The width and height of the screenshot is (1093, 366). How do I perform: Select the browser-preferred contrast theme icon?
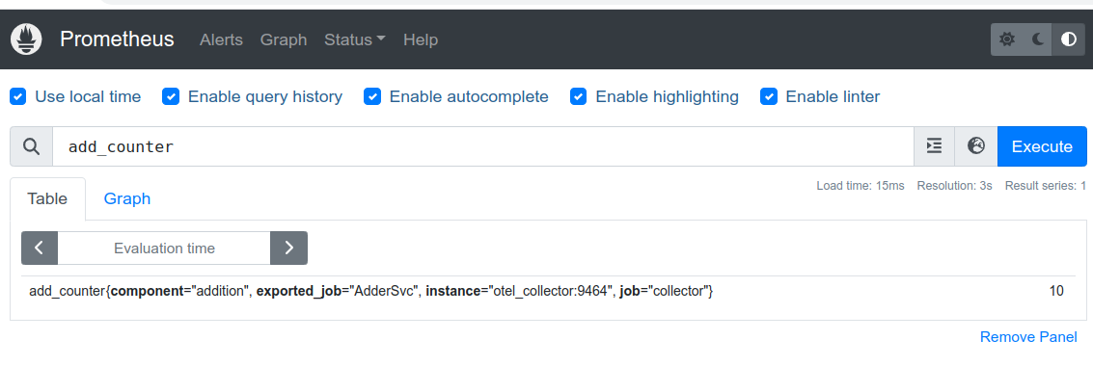pyautogui.click(x=1069, y=39)
